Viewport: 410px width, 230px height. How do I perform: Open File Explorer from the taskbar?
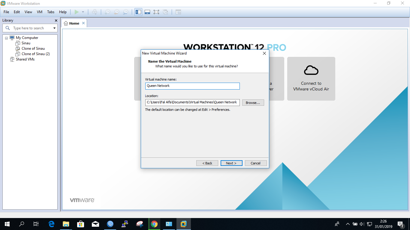click(66, 224)
